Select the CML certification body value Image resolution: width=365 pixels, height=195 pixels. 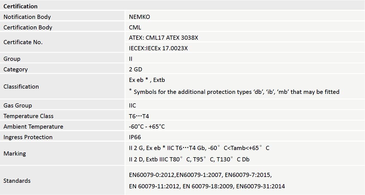(x=135, y=27)
